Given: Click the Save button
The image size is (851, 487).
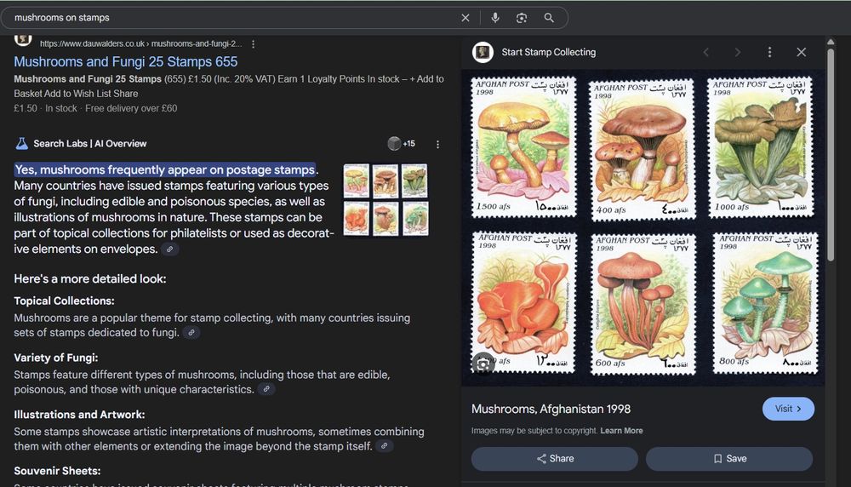Looking at the screenshot, I should click(x=729, y=459).
